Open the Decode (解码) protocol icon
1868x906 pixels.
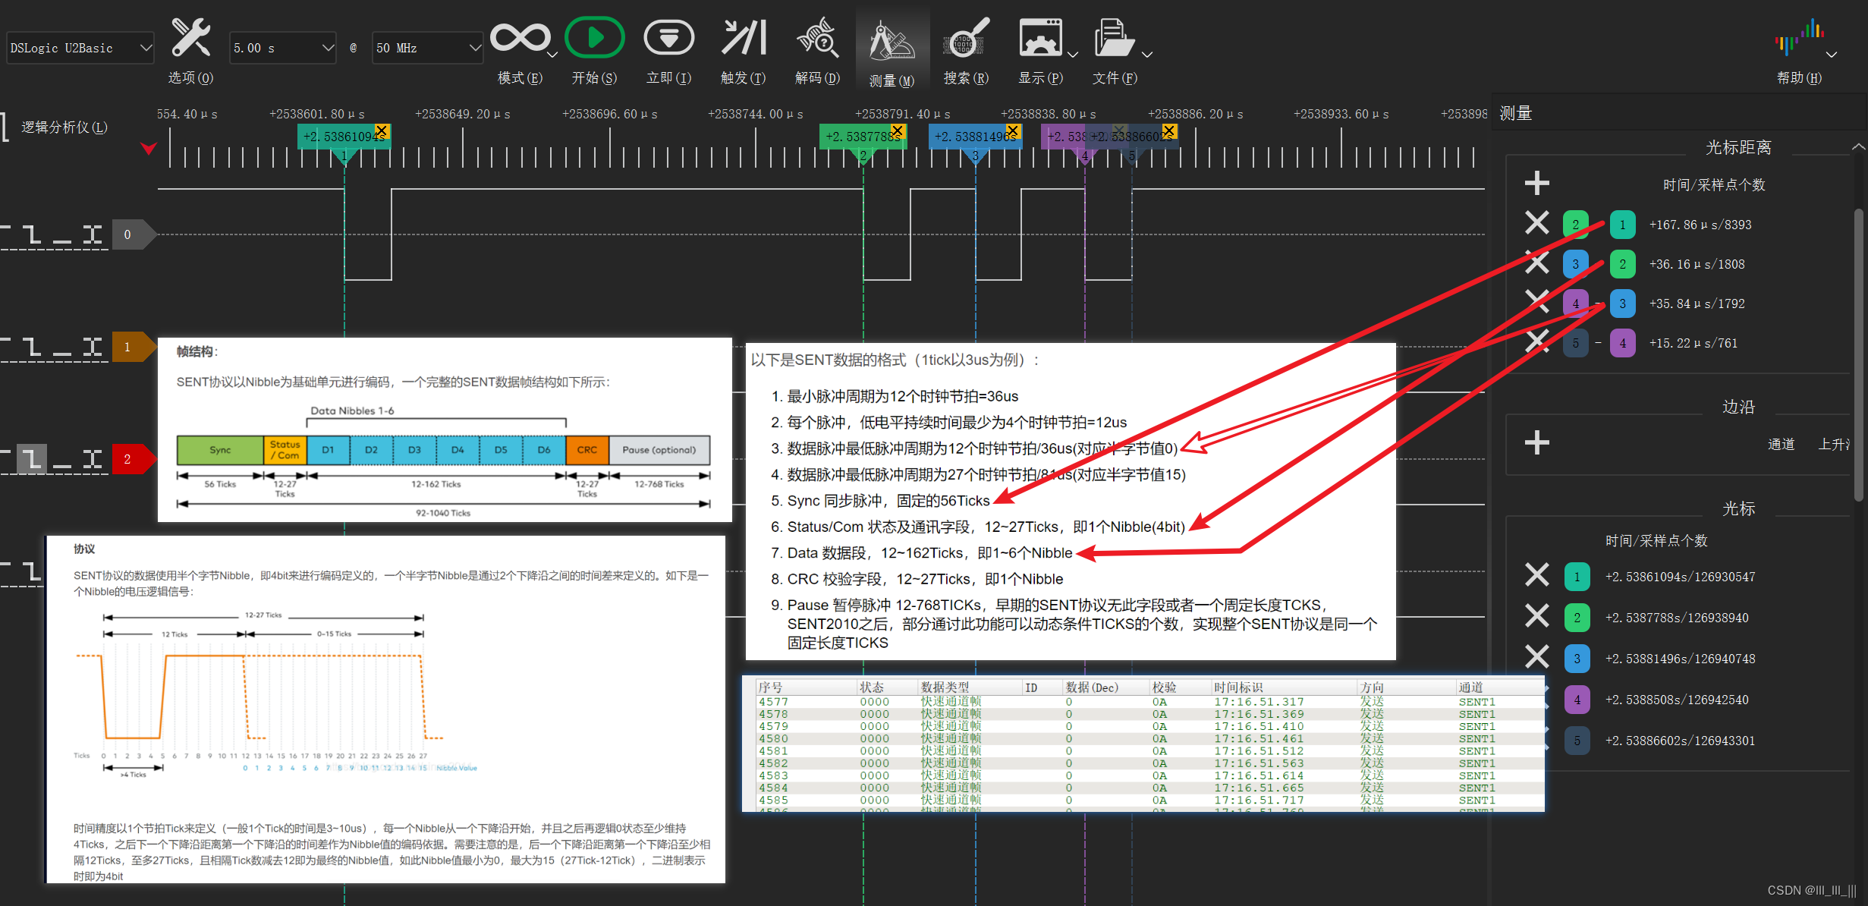[817, 38]
